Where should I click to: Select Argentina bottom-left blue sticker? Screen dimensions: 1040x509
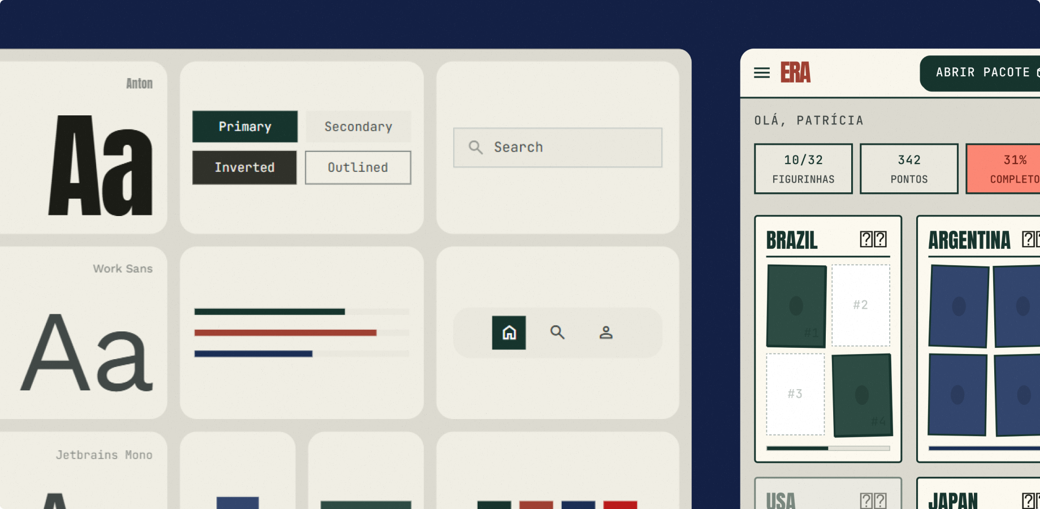pyautogui.click(x=957, y=395)
